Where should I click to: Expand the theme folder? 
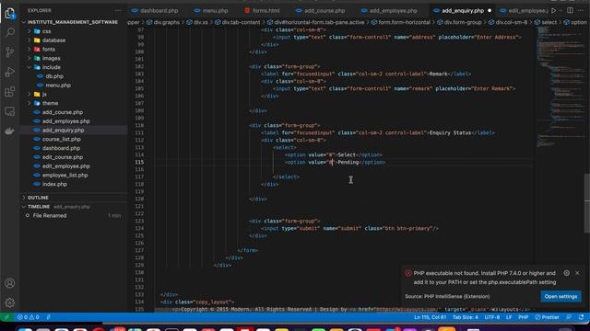(29, 103)
